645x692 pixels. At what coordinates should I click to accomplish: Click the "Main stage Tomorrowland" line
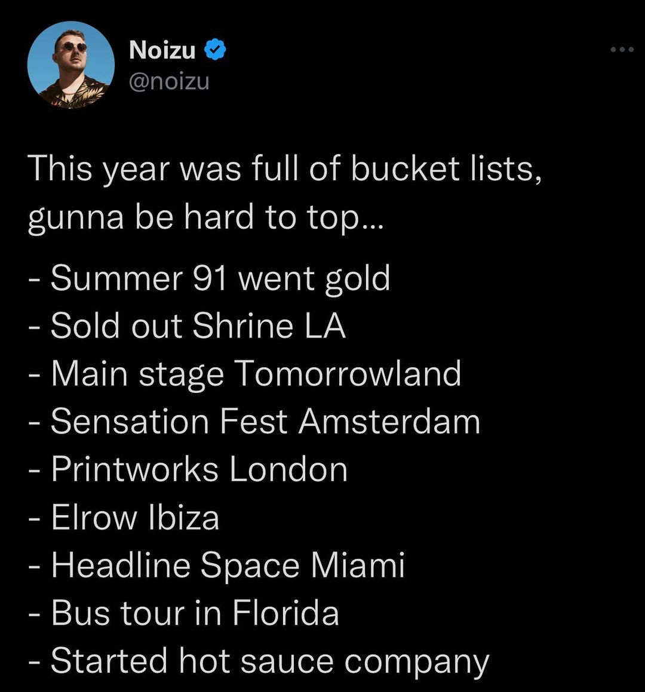click(x=245, y=374)
